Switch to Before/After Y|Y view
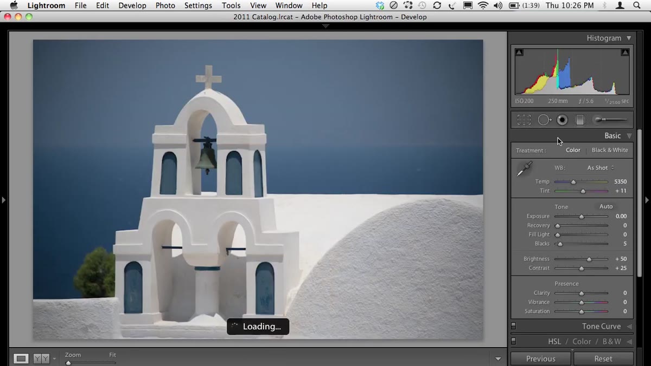 pyautogui.click(x=41, y=358)
